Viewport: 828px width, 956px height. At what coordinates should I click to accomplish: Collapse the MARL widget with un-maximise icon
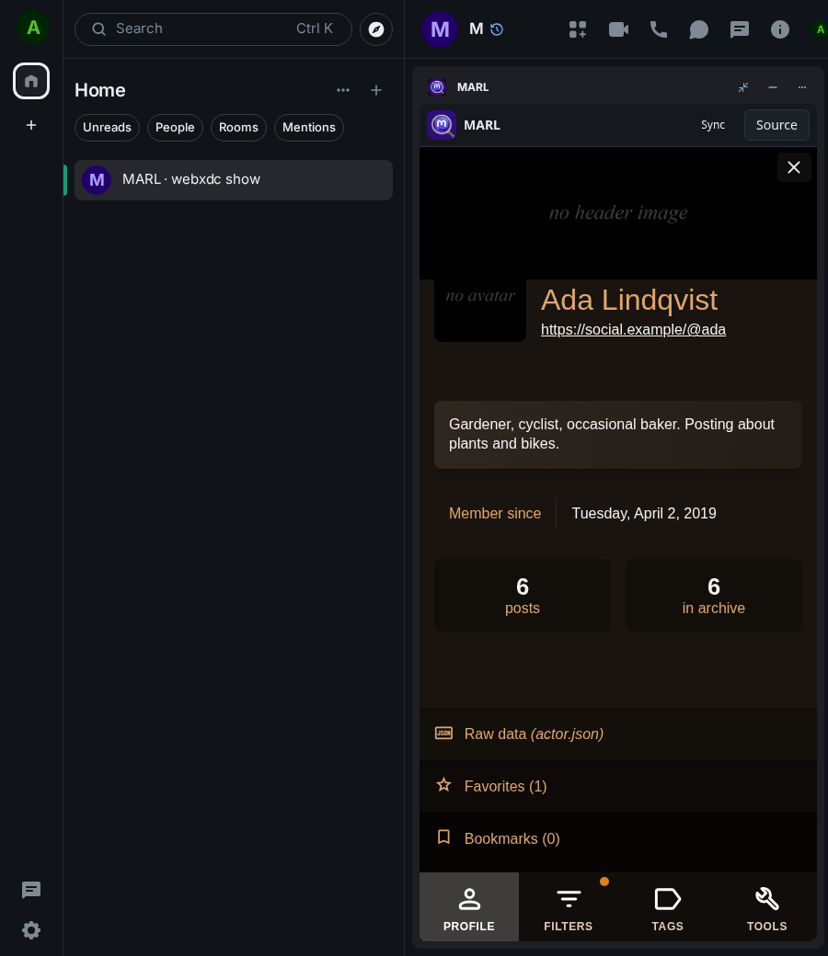[x=743, y=87]
